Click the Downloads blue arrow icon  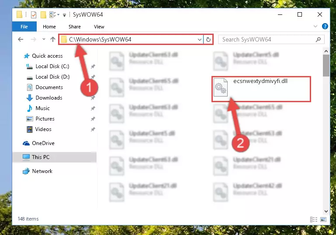pos(30,98)
